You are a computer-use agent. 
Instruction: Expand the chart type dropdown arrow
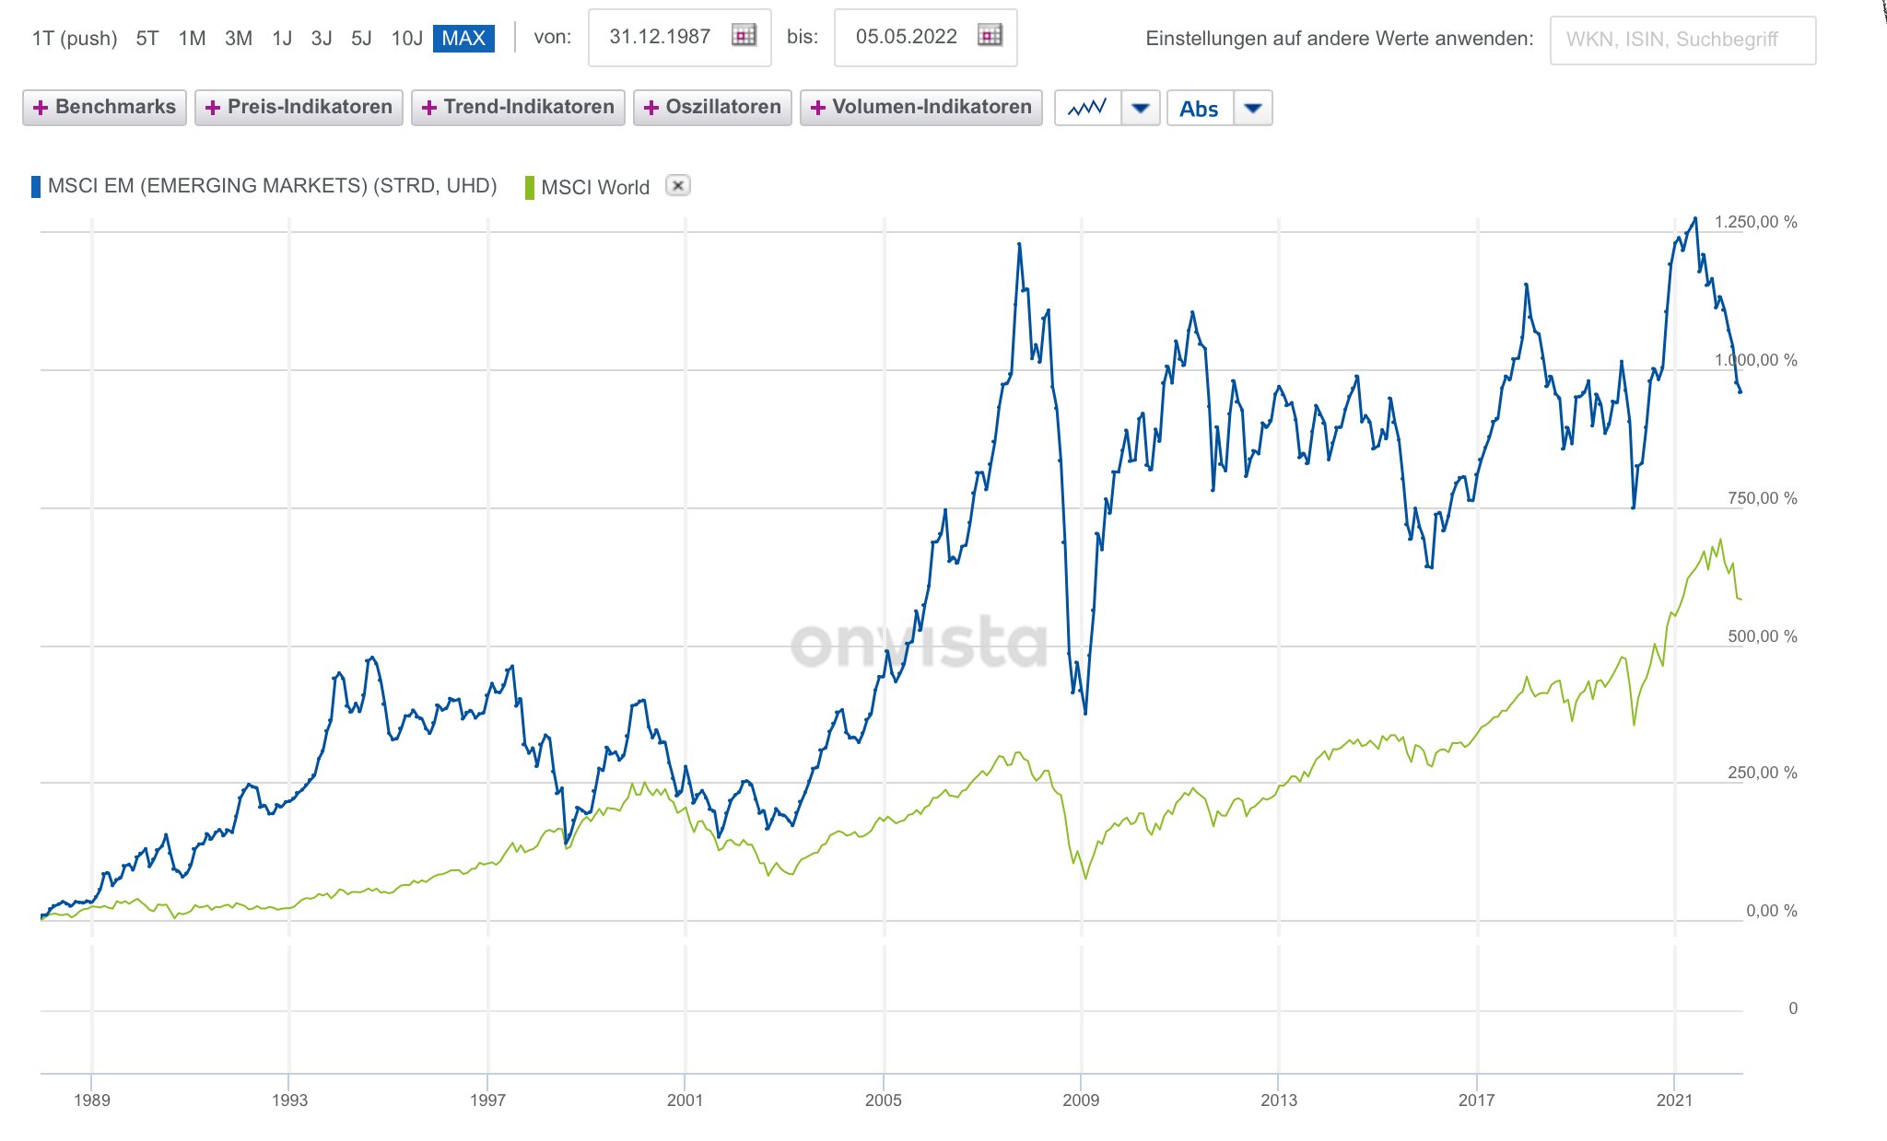pos(1141,108)
